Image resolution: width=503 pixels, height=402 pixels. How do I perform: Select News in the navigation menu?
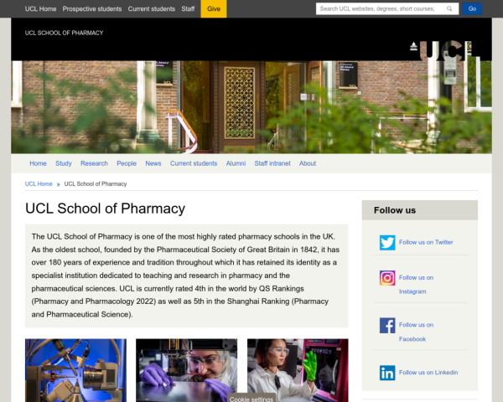point(153,163)
